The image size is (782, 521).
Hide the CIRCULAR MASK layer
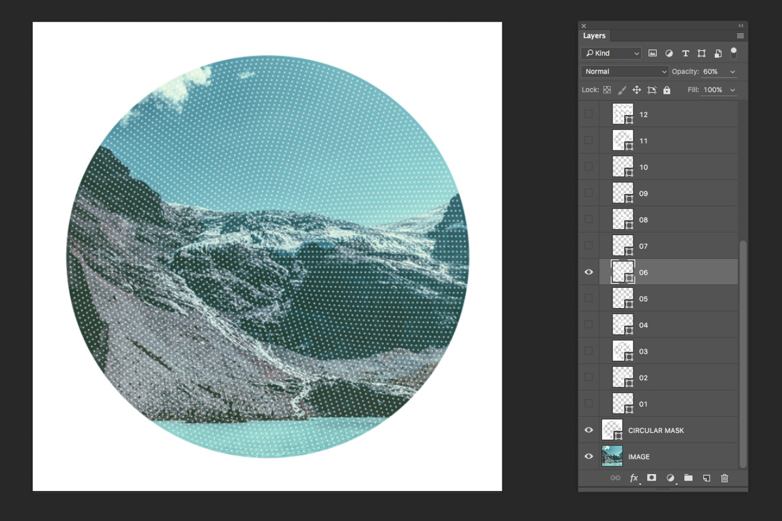tap(588, 429)
